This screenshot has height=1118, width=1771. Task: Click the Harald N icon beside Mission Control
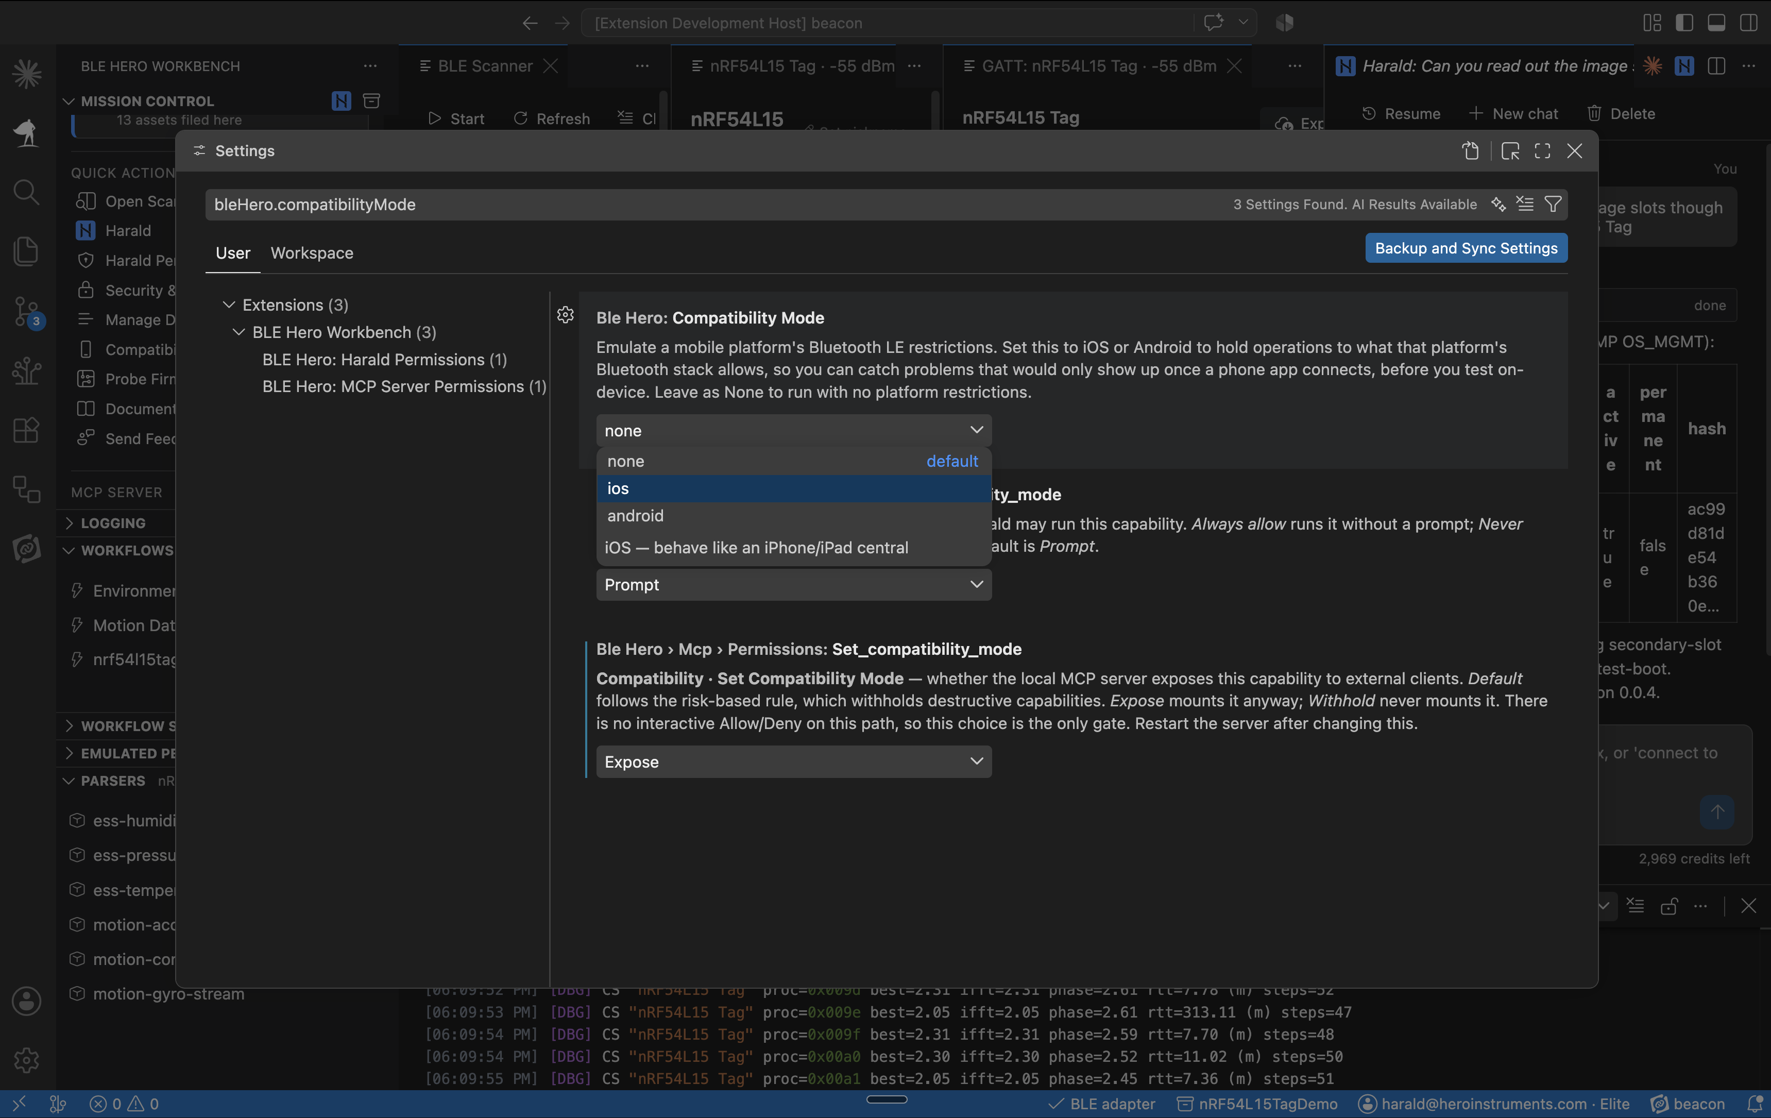[341, 101]
